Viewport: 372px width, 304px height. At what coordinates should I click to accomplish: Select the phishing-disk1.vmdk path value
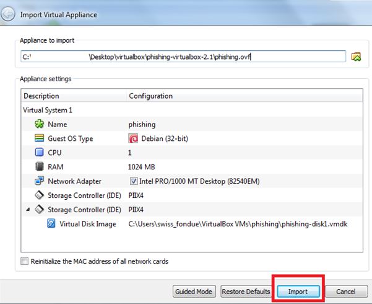pyautogui.click(x=238, y=224)
